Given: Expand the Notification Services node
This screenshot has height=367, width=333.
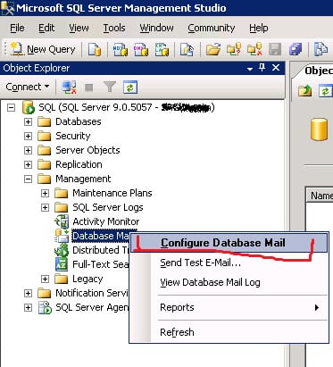Looking at the screenshot, I should pyautogui.click(x=28, y=293).
